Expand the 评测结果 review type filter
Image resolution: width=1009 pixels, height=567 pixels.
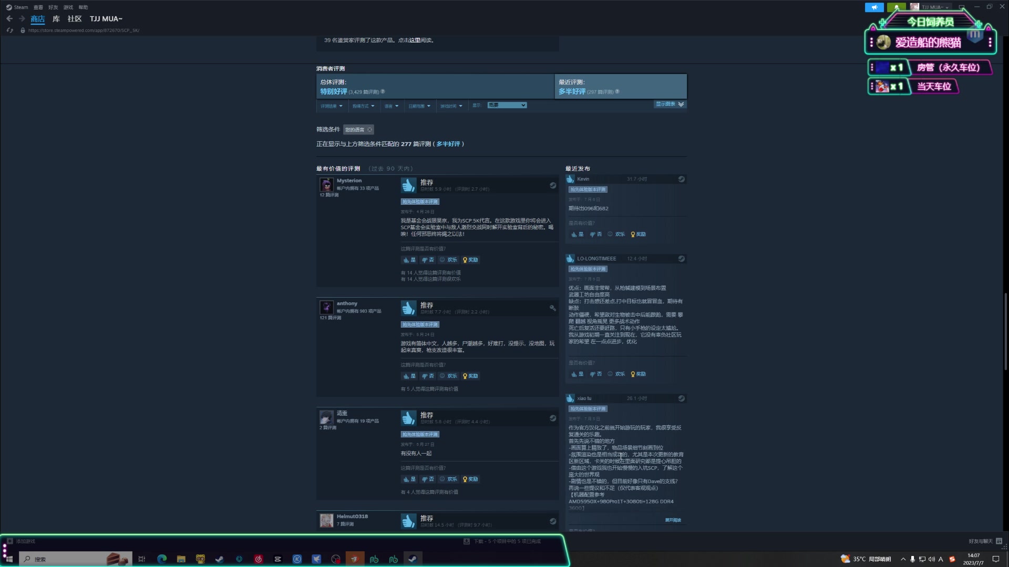click(332, 106)
